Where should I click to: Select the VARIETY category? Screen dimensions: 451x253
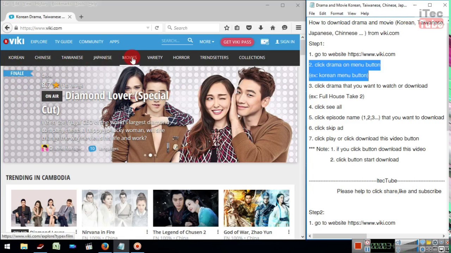[155, 57]
